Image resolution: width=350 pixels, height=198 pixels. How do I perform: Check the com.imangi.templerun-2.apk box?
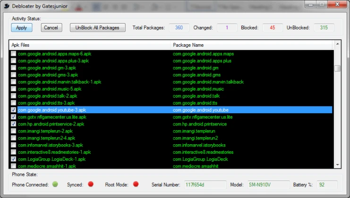[x=13, y=131]
